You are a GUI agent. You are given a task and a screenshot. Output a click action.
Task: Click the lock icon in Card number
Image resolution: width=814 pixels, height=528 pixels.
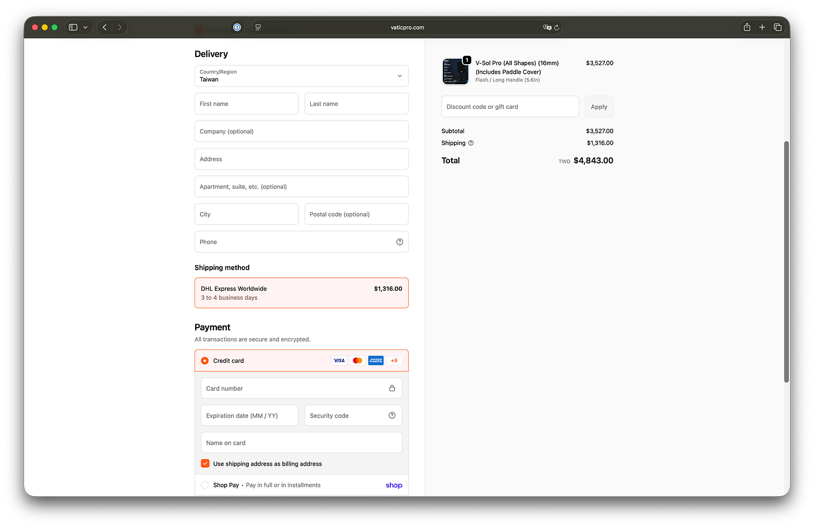[x=392, y=388]
